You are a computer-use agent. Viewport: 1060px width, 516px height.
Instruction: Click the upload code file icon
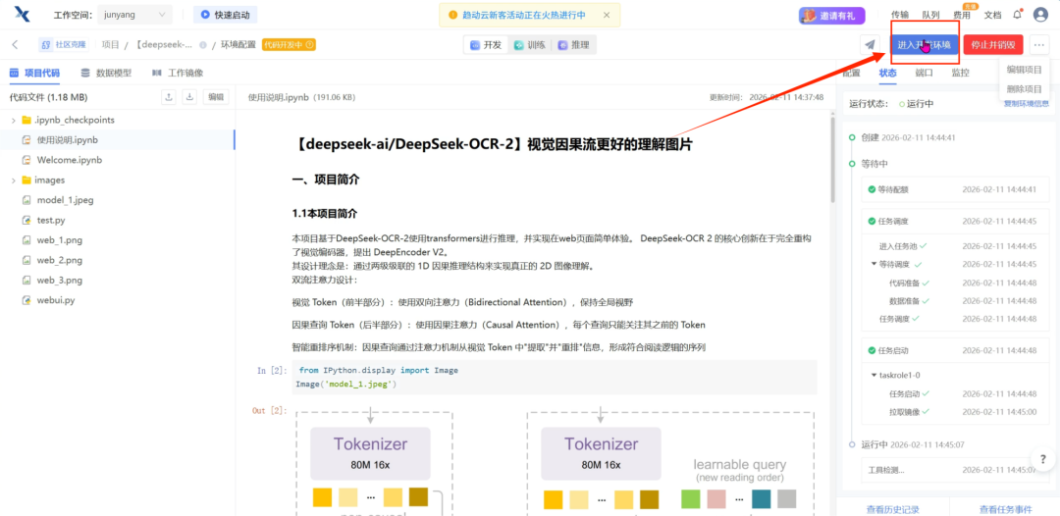169,97
